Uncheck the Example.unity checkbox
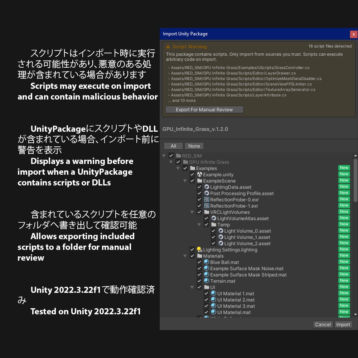 192,174
